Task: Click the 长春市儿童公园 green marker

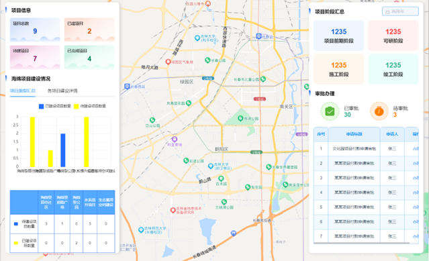Action: point(263,79)
